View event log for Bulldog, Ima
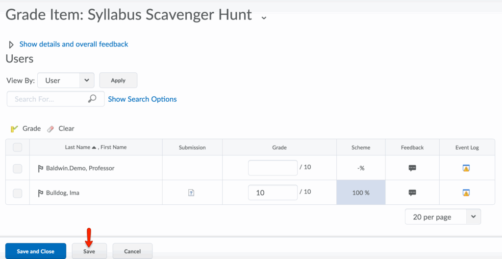Image resolution: width=502 pixels, height=259 pixels. click(466, 193)
